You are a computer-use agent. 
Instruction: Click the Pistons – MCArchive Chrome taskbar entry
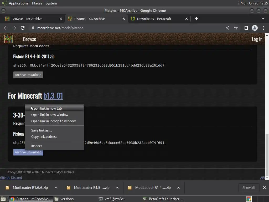point(31,199)
